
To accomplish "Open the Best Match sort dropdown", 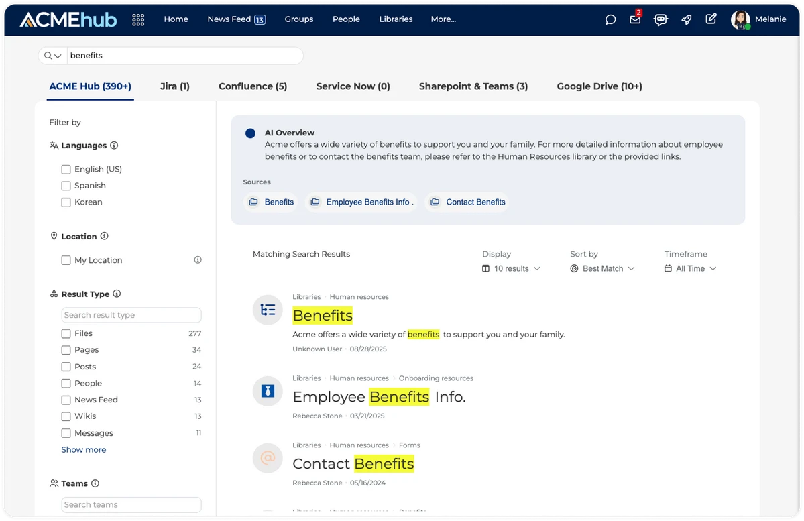I will point(602,268).
